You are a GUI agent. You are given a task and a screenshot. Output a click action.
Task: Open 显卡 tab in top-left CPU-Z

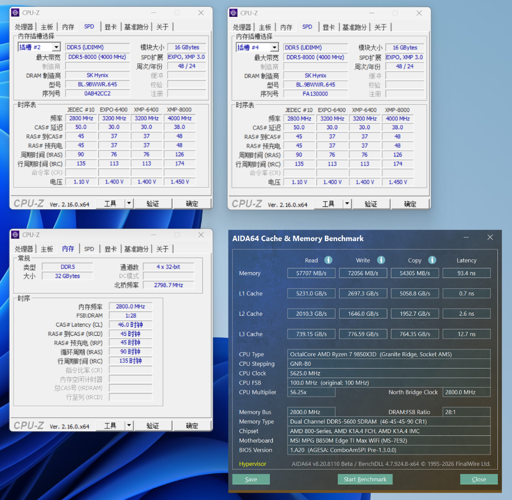(x=111, y=27)
